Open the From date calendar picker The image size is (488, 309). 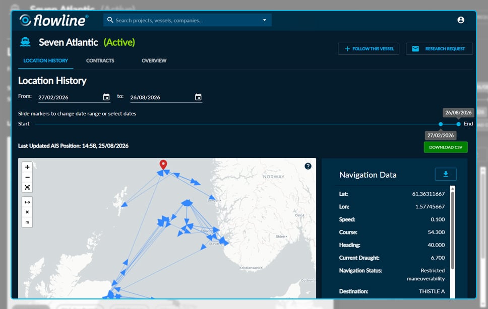click(x=106, y=97)
